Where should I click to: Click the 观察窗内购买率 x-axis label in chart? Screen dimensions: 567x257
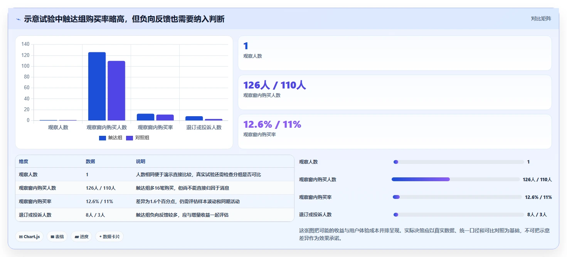pos(155,127)
